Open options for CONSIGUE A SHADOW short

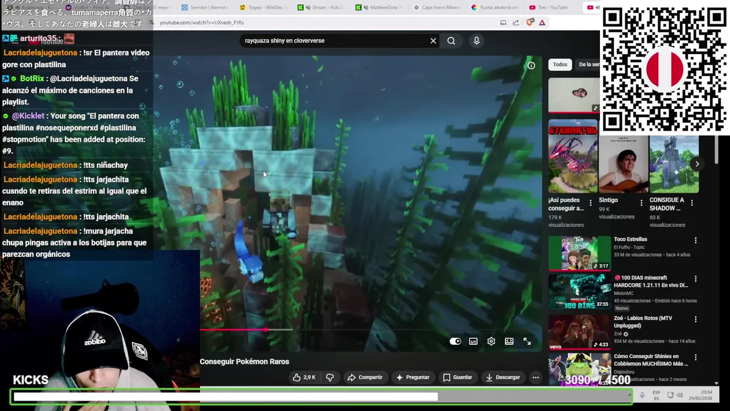(692, 203)
